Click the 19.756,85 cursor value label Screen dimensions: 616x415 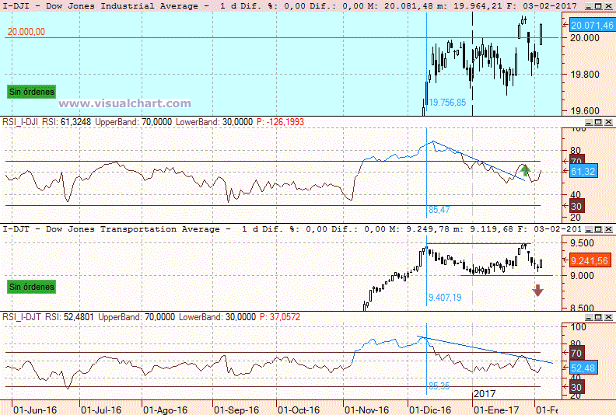click(447, 103)
